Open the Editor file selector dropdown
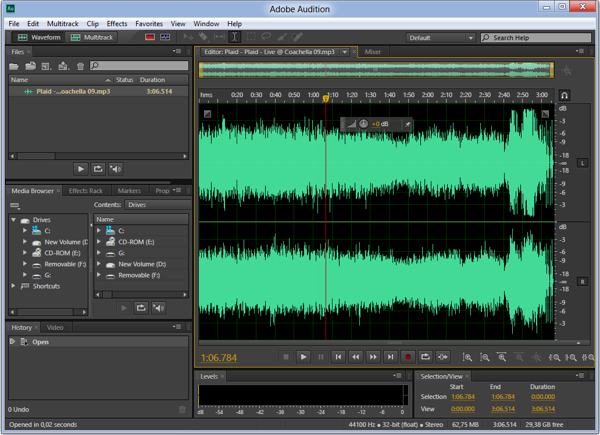The height and width of the screenshot is (435, 600). pos(345,52)
